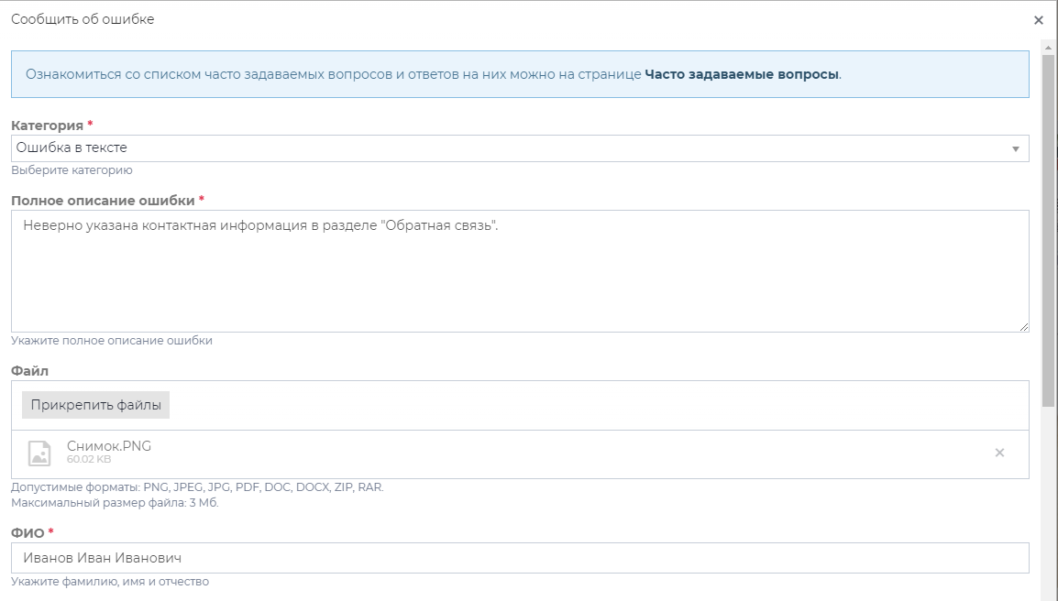The height and width of the screenshot is (601, 1058).
Task: Close the "Сообщить об ошибке" dialog
Action: [1038, 20]
